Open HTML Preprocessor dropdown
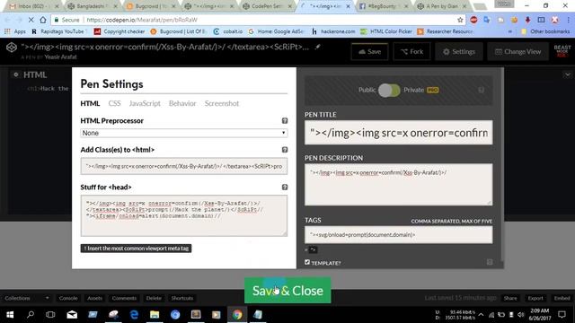Screen dimensions: 575x323 183,133
